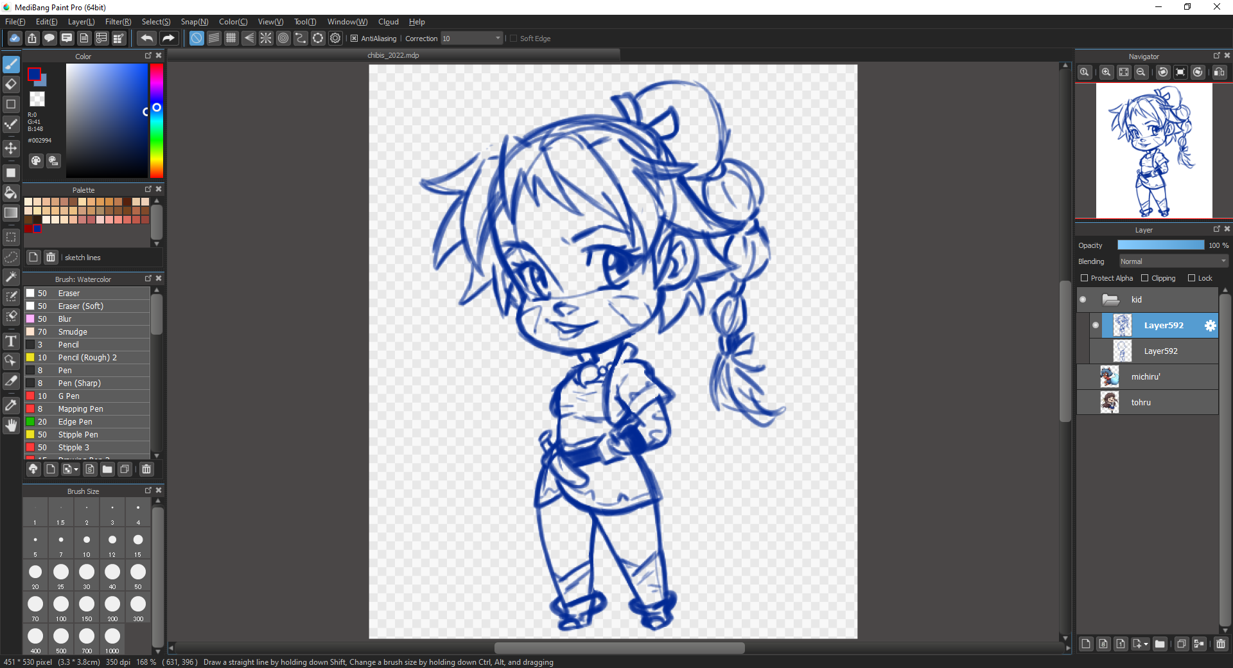Open the File menu

click(x=15, y=22)
